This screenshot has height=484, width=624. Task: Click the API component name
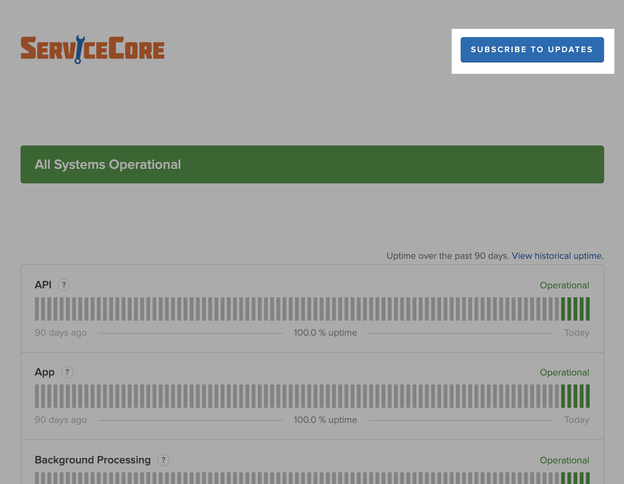(x=43, y=285)
